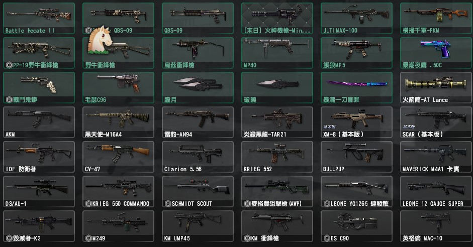Click the AKM rifle tile
Screen dimensions: 473x247
(x=39, y=122)
